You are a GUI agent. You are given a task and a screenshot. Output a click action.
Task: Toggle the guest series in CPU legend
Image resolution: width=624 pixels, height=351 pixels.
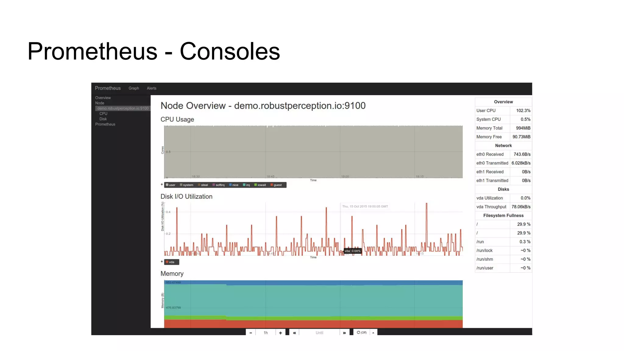[276, 185]
